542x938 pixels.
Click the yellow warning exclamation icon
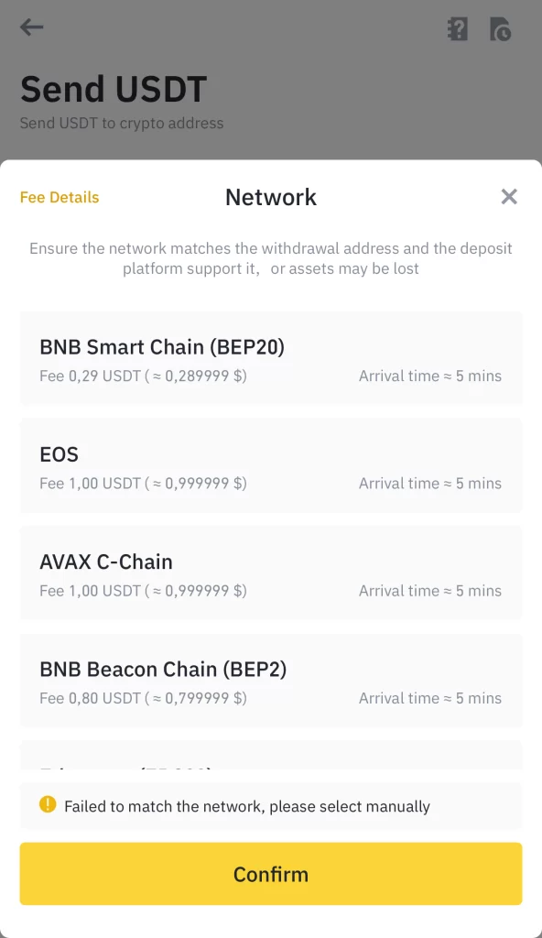[48, 804]
